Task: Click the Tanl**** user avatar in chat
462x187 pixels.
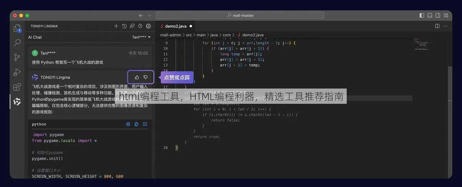Action: pyautogui.click(x=35, y=53)
